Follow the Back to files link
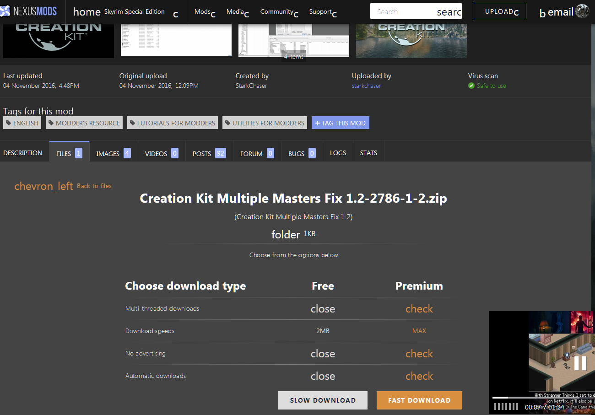 click(x=94, y=186)
